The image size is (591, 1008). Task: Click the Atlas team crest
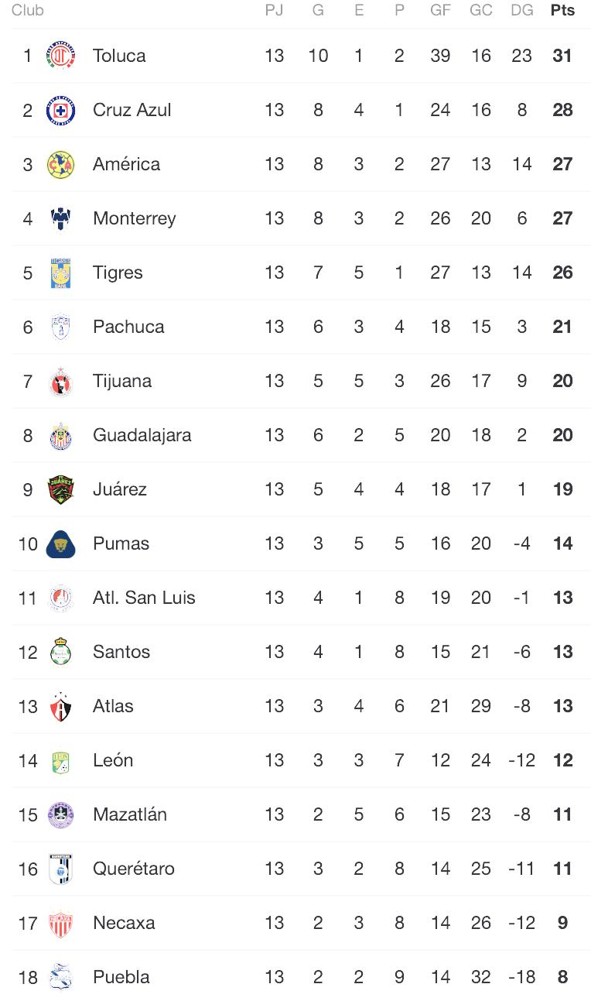click(60, 706)
